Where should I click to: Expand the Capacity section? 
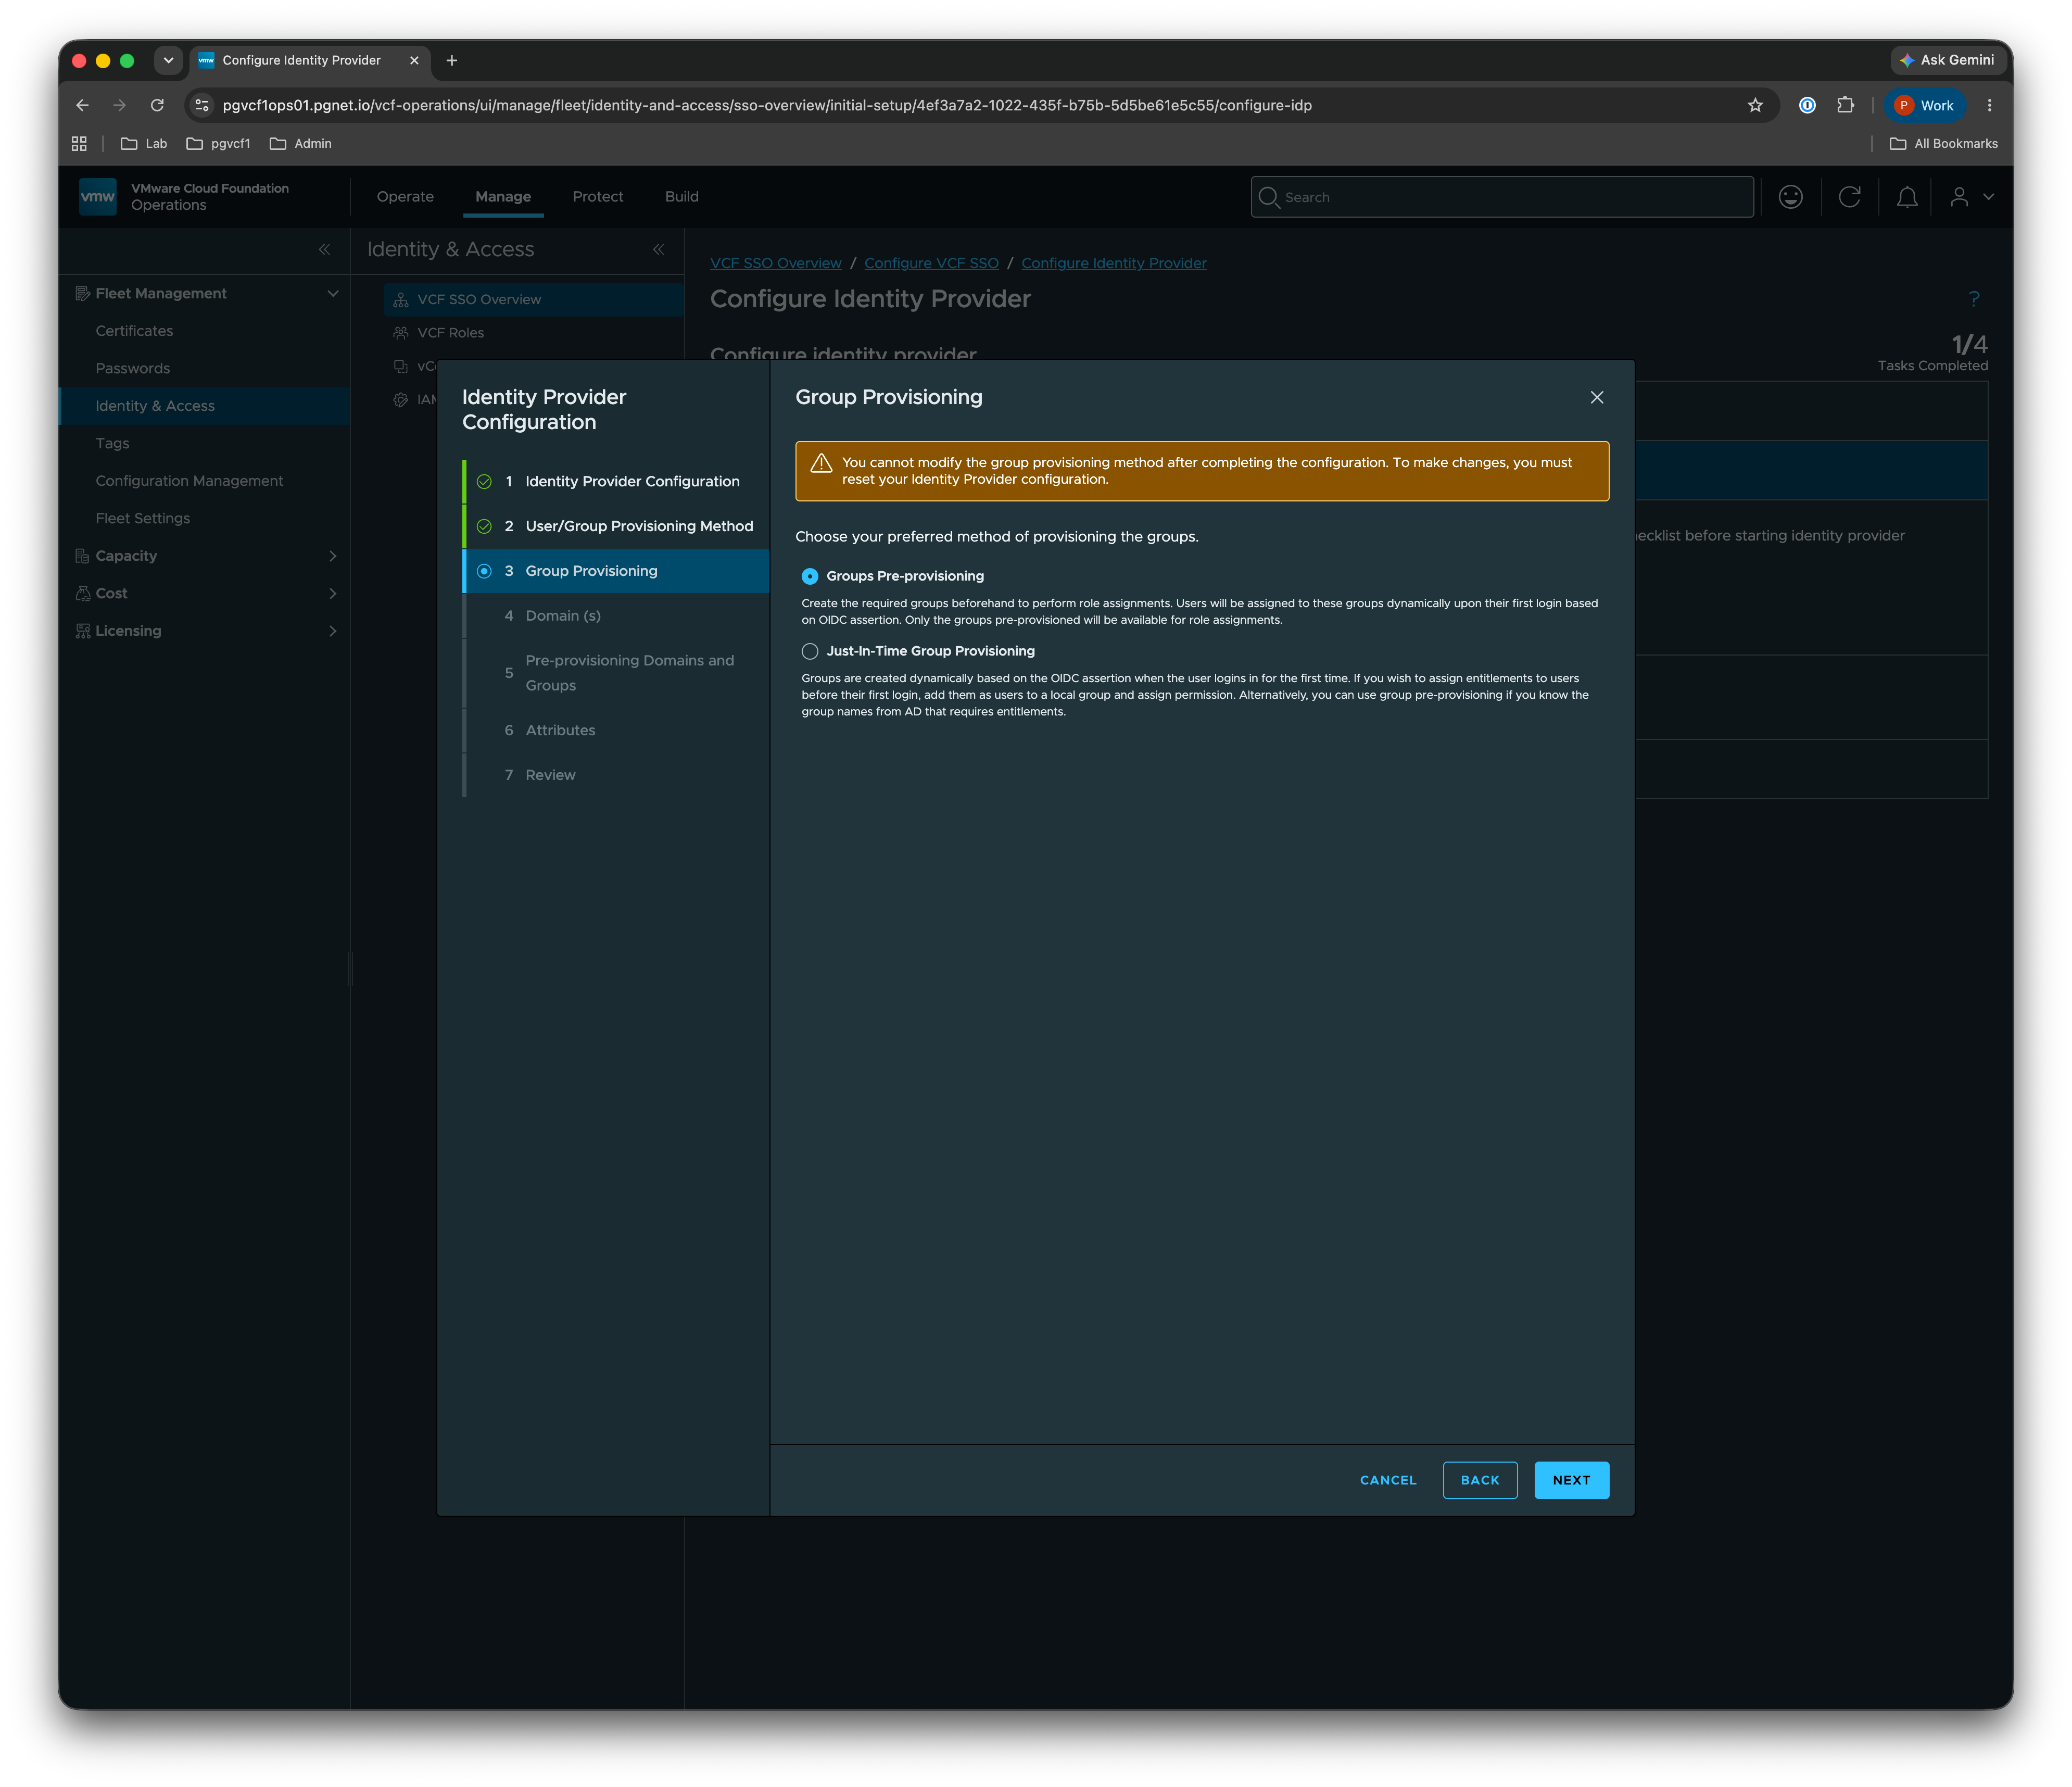pyautogui.click(x=333, y=556)
